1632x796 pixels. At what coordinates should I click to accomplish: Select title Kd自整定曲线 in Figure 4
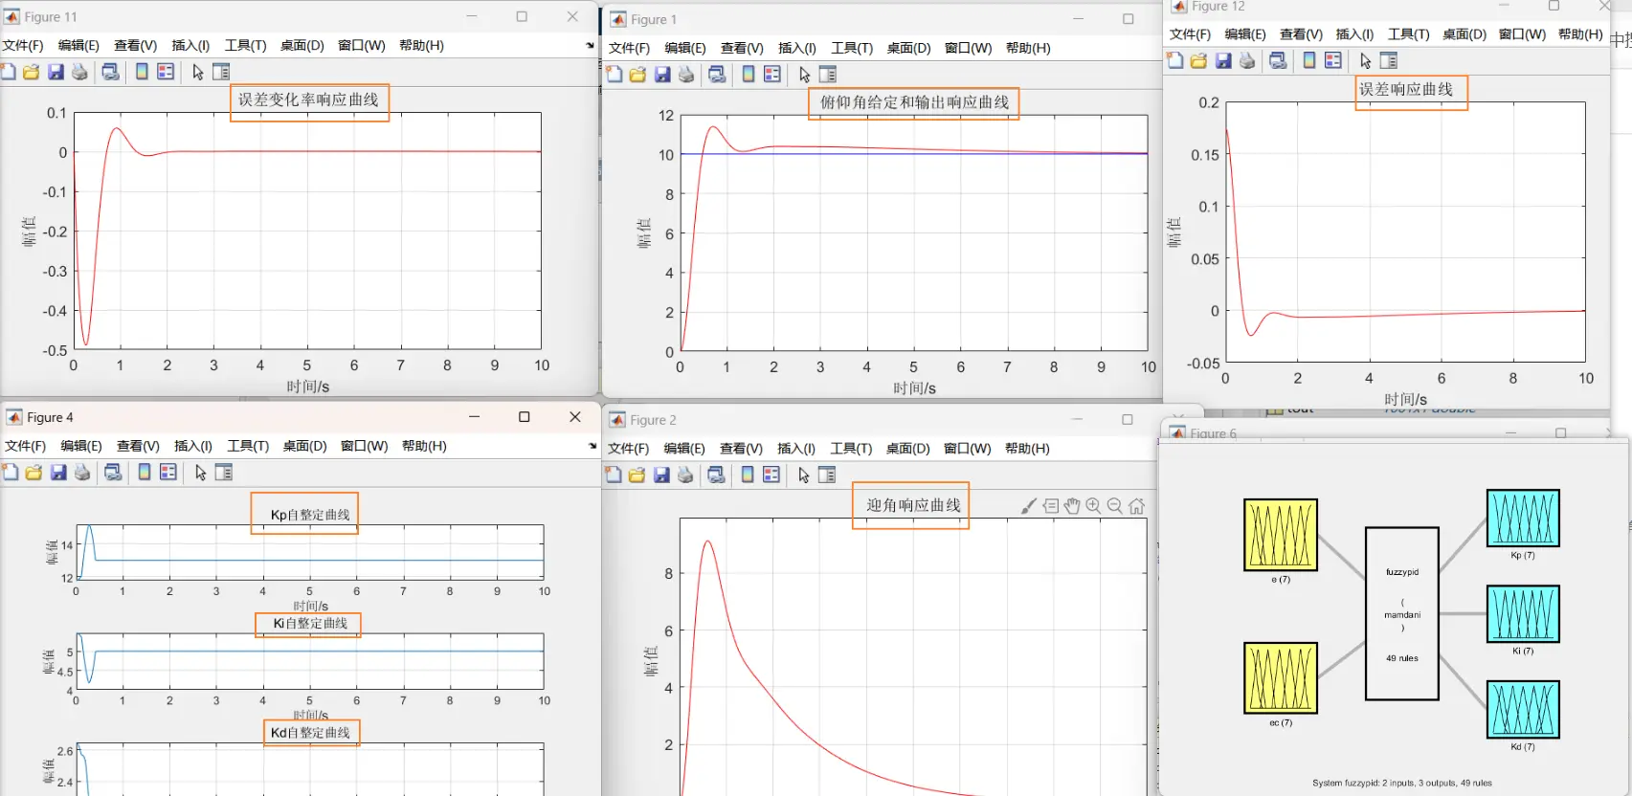[x=310, y=733]
